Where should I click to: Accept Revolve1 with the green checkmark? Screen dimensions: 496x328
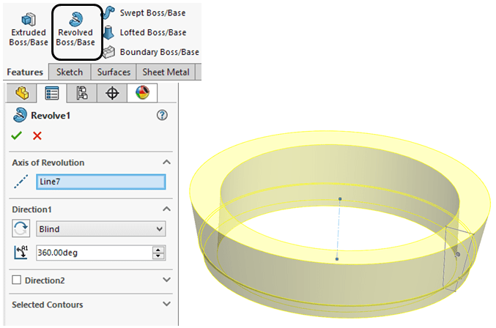point(17,135)
